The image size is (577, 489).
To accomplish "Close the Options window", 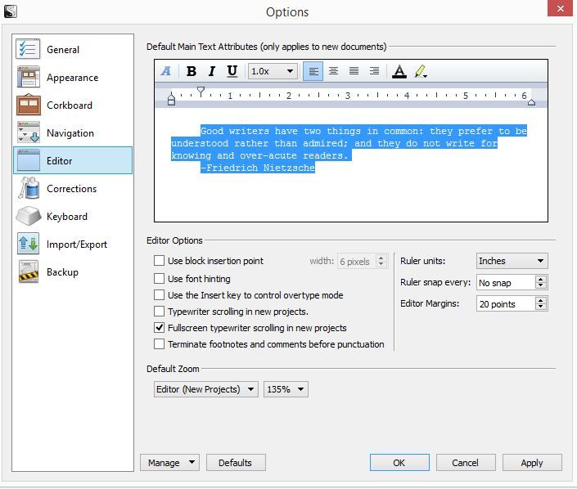I will 560,8.
